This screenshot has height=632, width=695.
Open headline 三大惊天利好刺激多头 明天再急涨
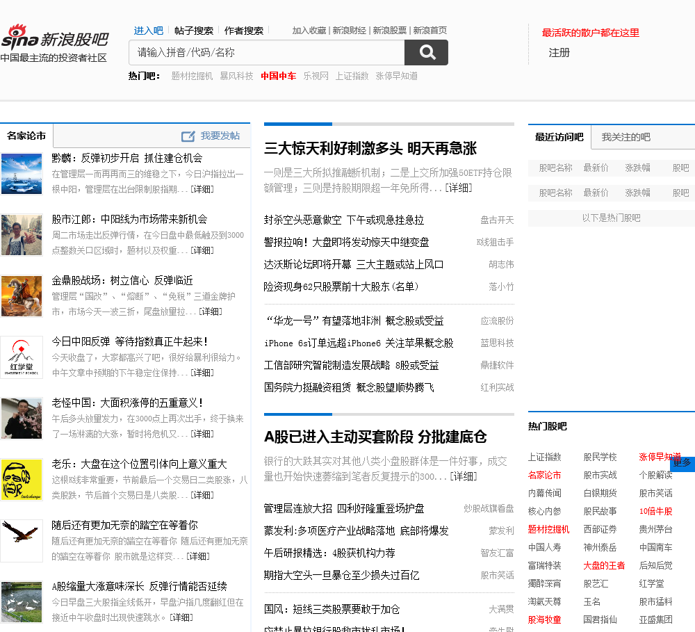coord(370,148)
